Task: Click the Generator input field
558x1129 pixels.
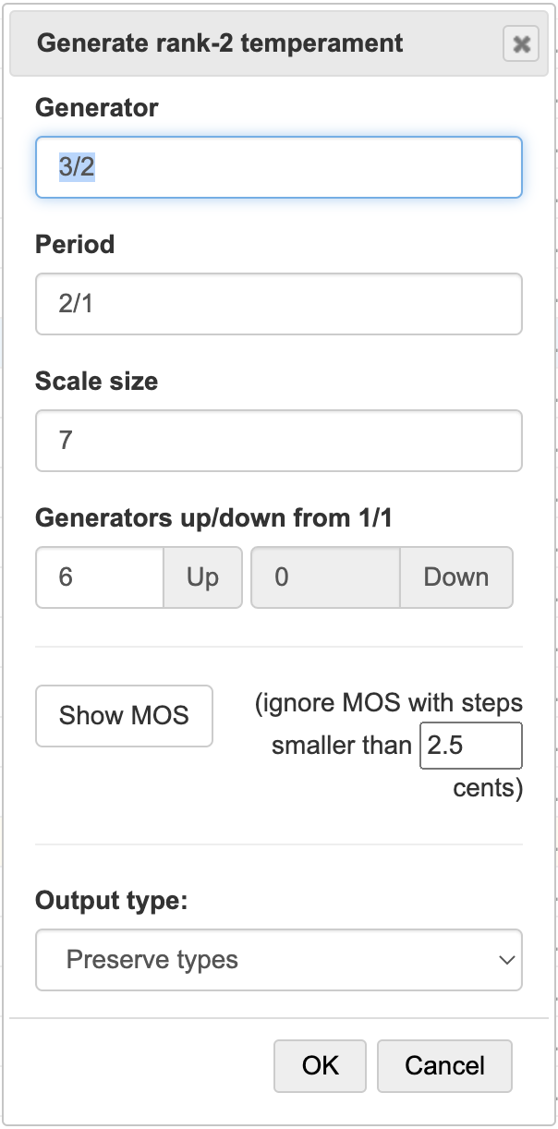Action: [278, 167]
